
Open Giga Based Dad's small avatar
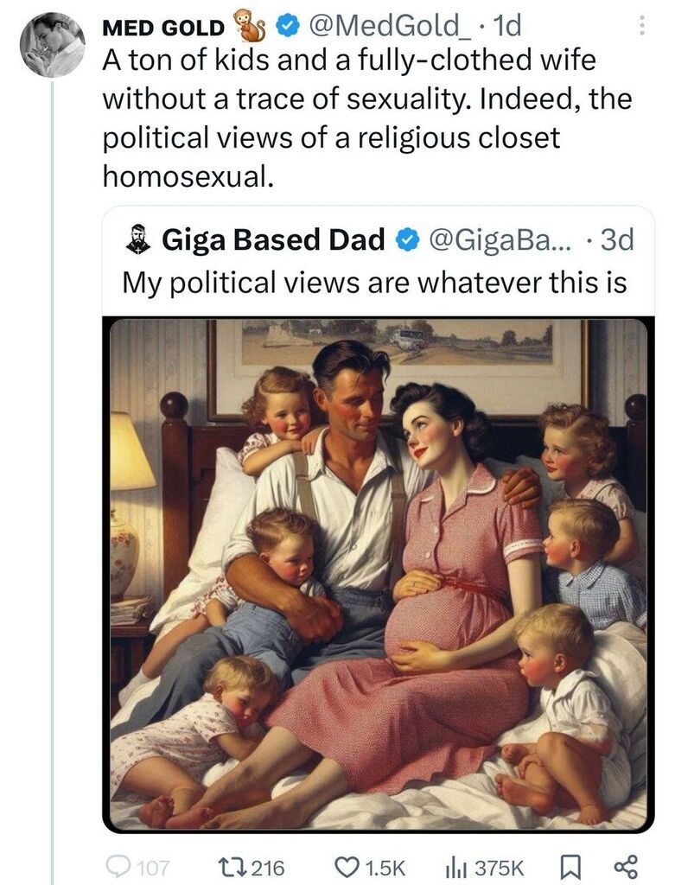(x=138, y=240)
